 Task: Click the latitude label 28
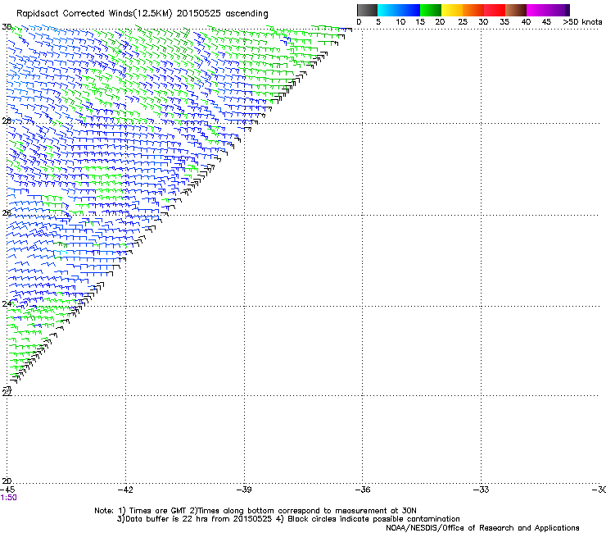[7, 121]
